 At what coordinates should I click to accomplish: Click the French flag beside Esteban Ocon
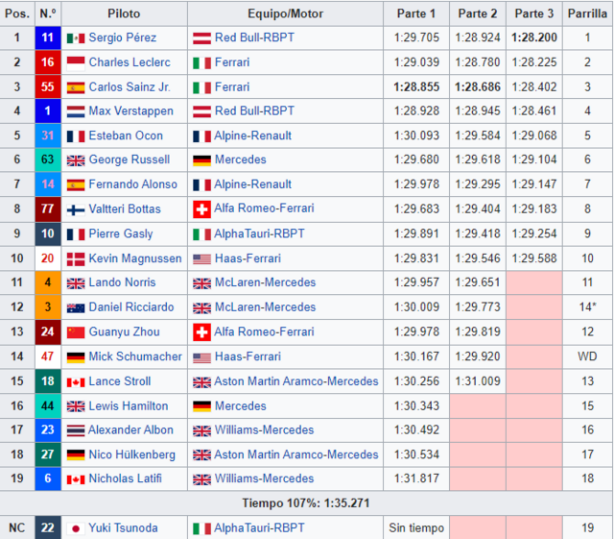coord(76,136)
